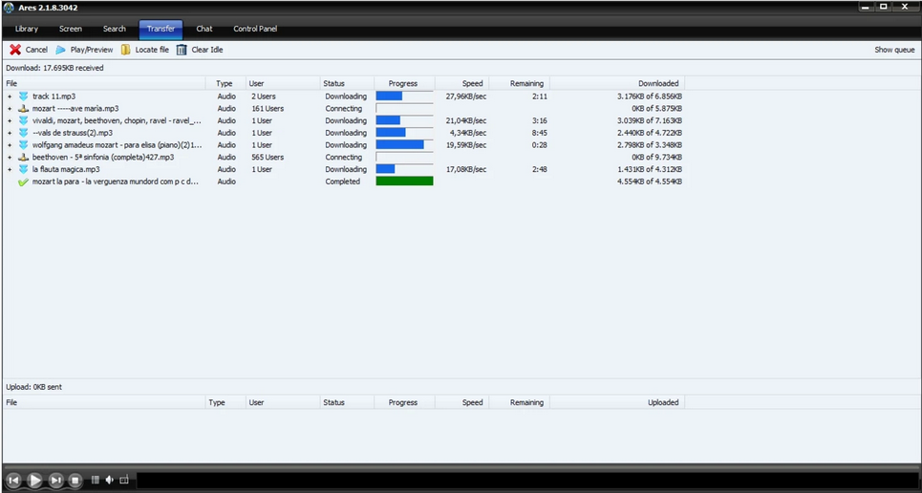The width and height of the screenshot is (922, 493).
Task: Open the Control Panel tab
Action: [254, 29]
